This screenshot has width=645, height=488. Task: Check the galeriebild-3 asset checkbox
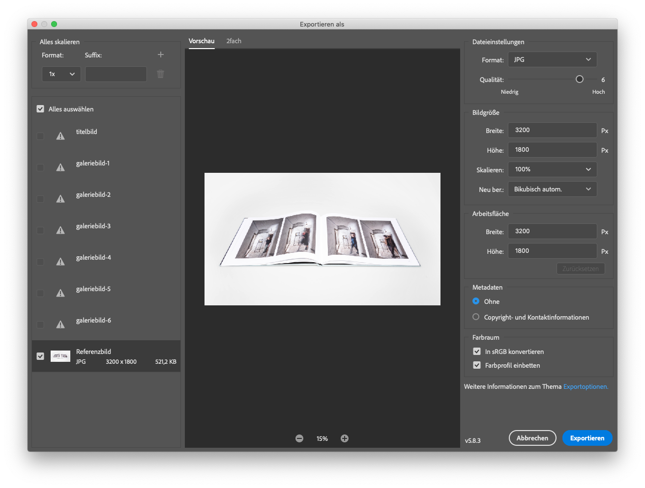click(x=40, y=230)
